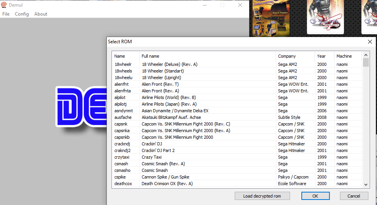This screenshot has height=205, width=377.
Task: Select the crackndj ROM entry
Action: 237,144
